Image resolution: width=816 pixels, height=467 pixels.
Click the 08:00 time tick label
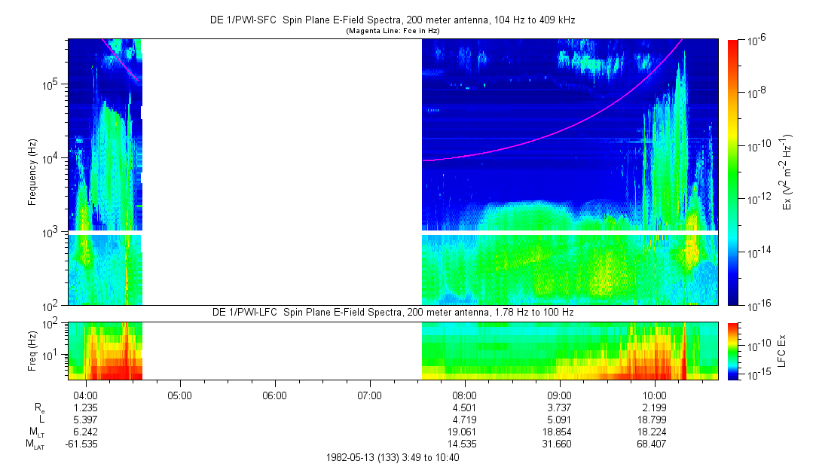[464, 395]
